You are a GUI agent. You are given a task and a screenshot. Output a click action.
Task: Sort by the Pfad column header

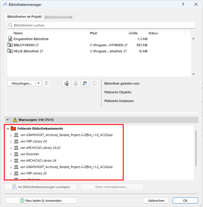click(x=109, y=33)
